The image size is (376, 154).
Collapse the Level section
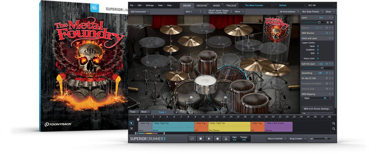332,18
